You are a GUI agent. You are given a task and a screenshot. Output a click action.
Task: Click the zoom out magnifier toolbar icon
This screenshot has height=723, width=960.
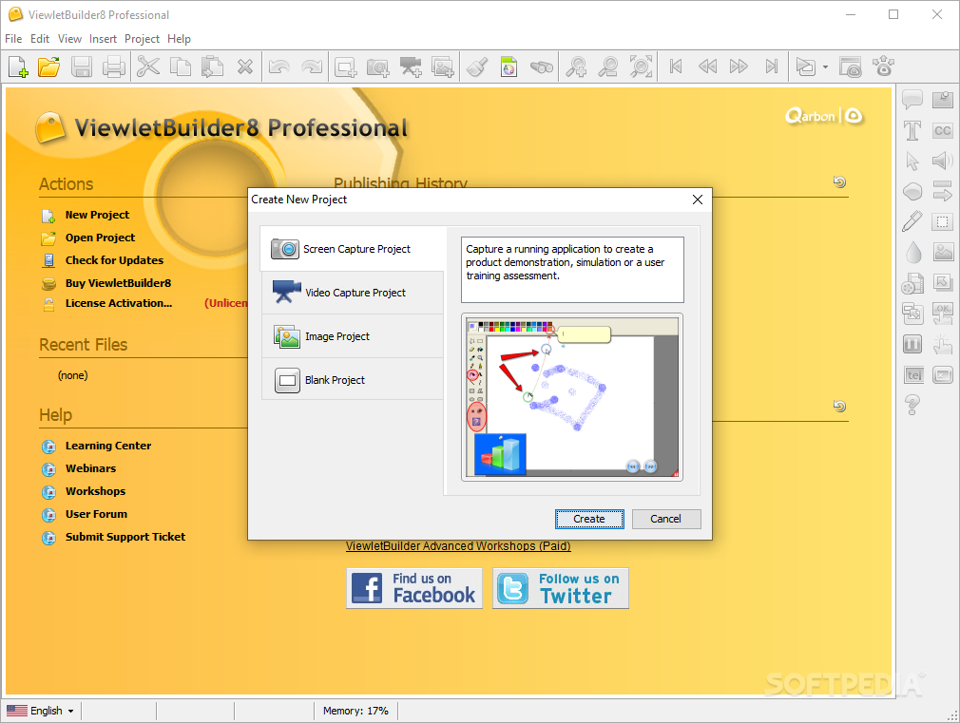click(608, 67)
